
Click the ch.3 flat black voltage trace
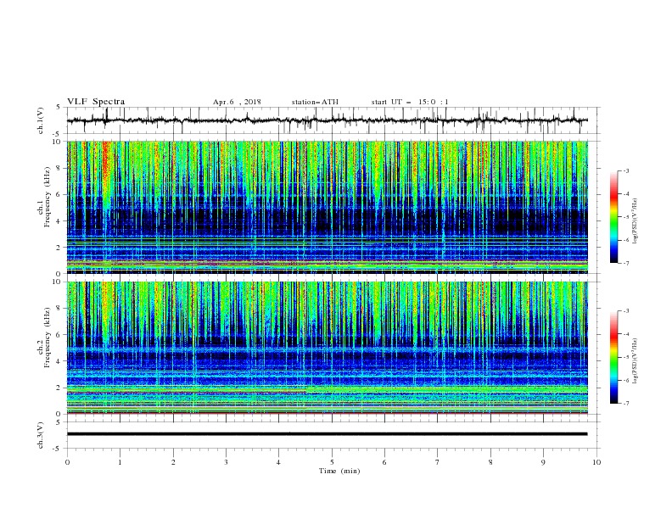coord(327,434)
